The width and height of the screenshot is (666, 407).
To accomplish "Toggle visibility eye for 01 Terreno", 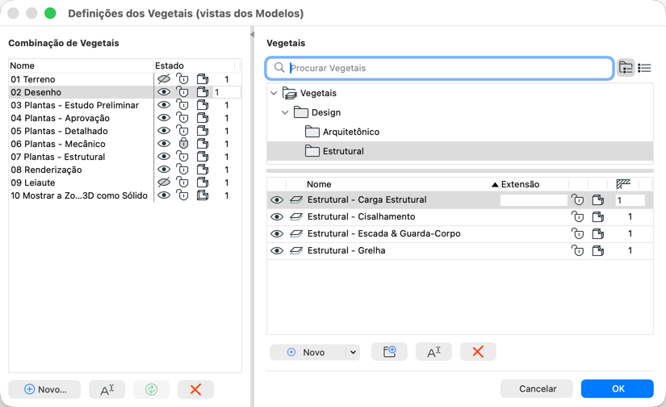I will click(x=164, y=79).
